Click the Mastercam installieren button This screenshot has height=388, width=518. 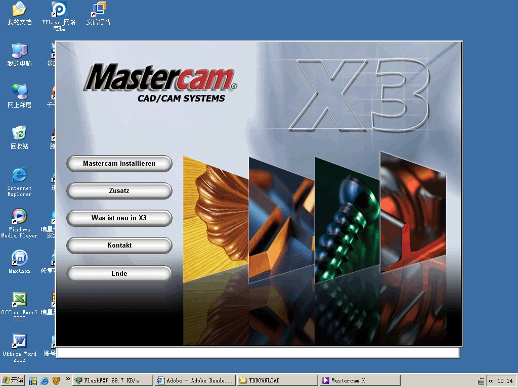119,164
